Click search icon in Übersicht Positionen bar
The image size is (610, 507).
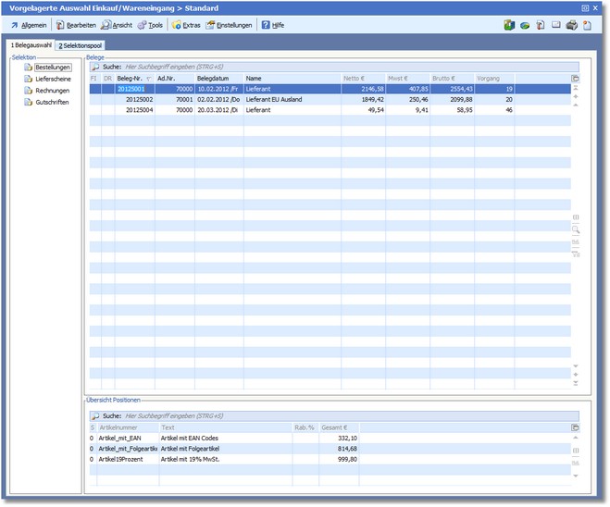94,416
